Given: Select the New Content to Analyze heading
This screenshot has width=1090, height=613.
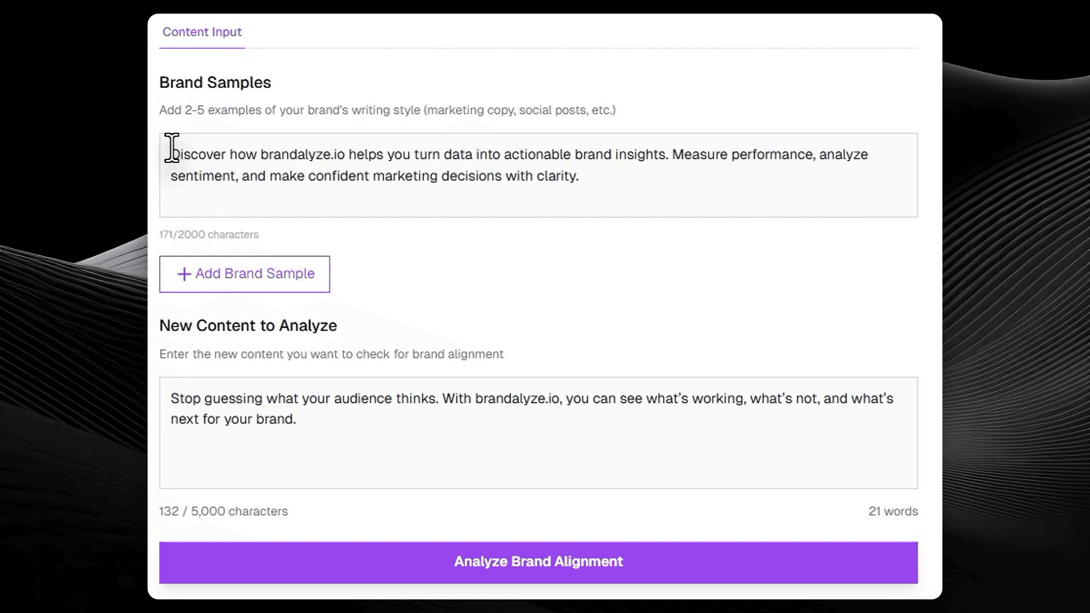Looking at the screenshot, I should pos(248,326).
